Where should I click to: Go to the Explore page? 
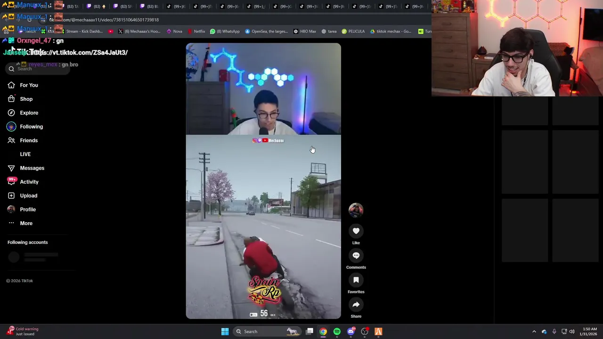[x=23, y=113]
